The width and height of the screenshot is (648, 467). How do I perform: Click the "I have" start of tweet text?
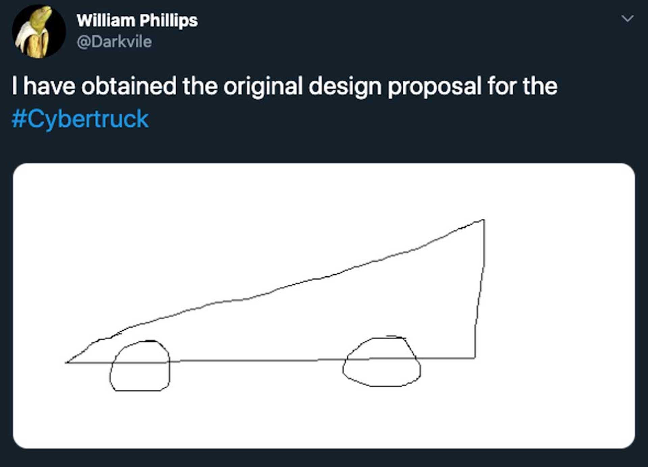click(x=44, y=86)
